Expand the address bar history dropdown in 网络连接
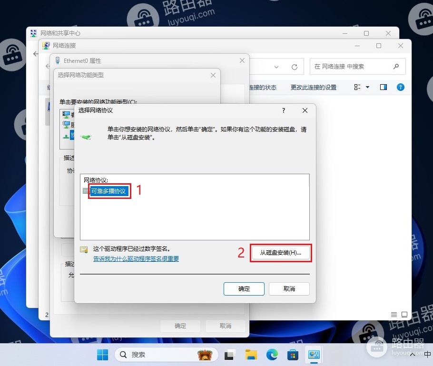This screenshot has width=433, height=366. 276,67
